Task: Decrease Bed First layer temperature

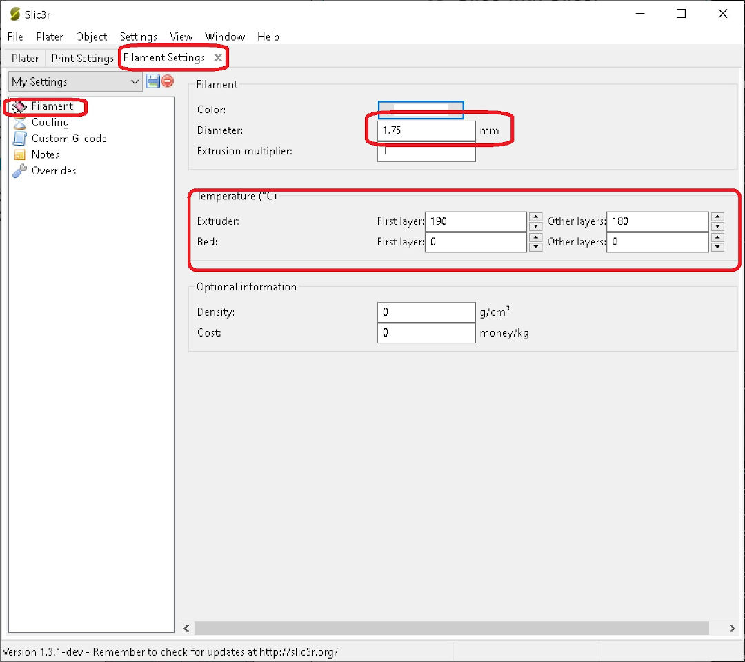Action: (535, 247)
